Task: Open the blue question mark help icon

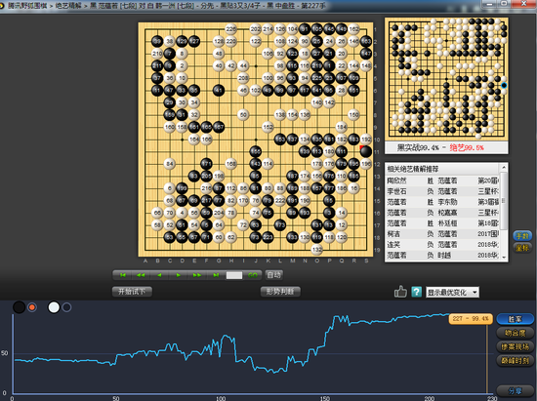Action: [417, 292]
